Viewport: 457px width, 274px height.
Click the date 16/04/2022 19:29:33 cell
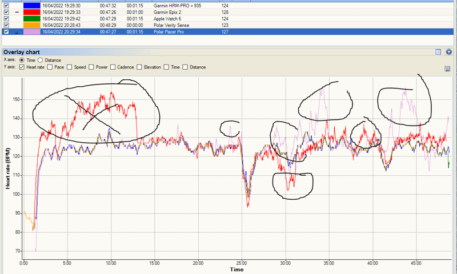pyautogui.click(x=61, y=12)
